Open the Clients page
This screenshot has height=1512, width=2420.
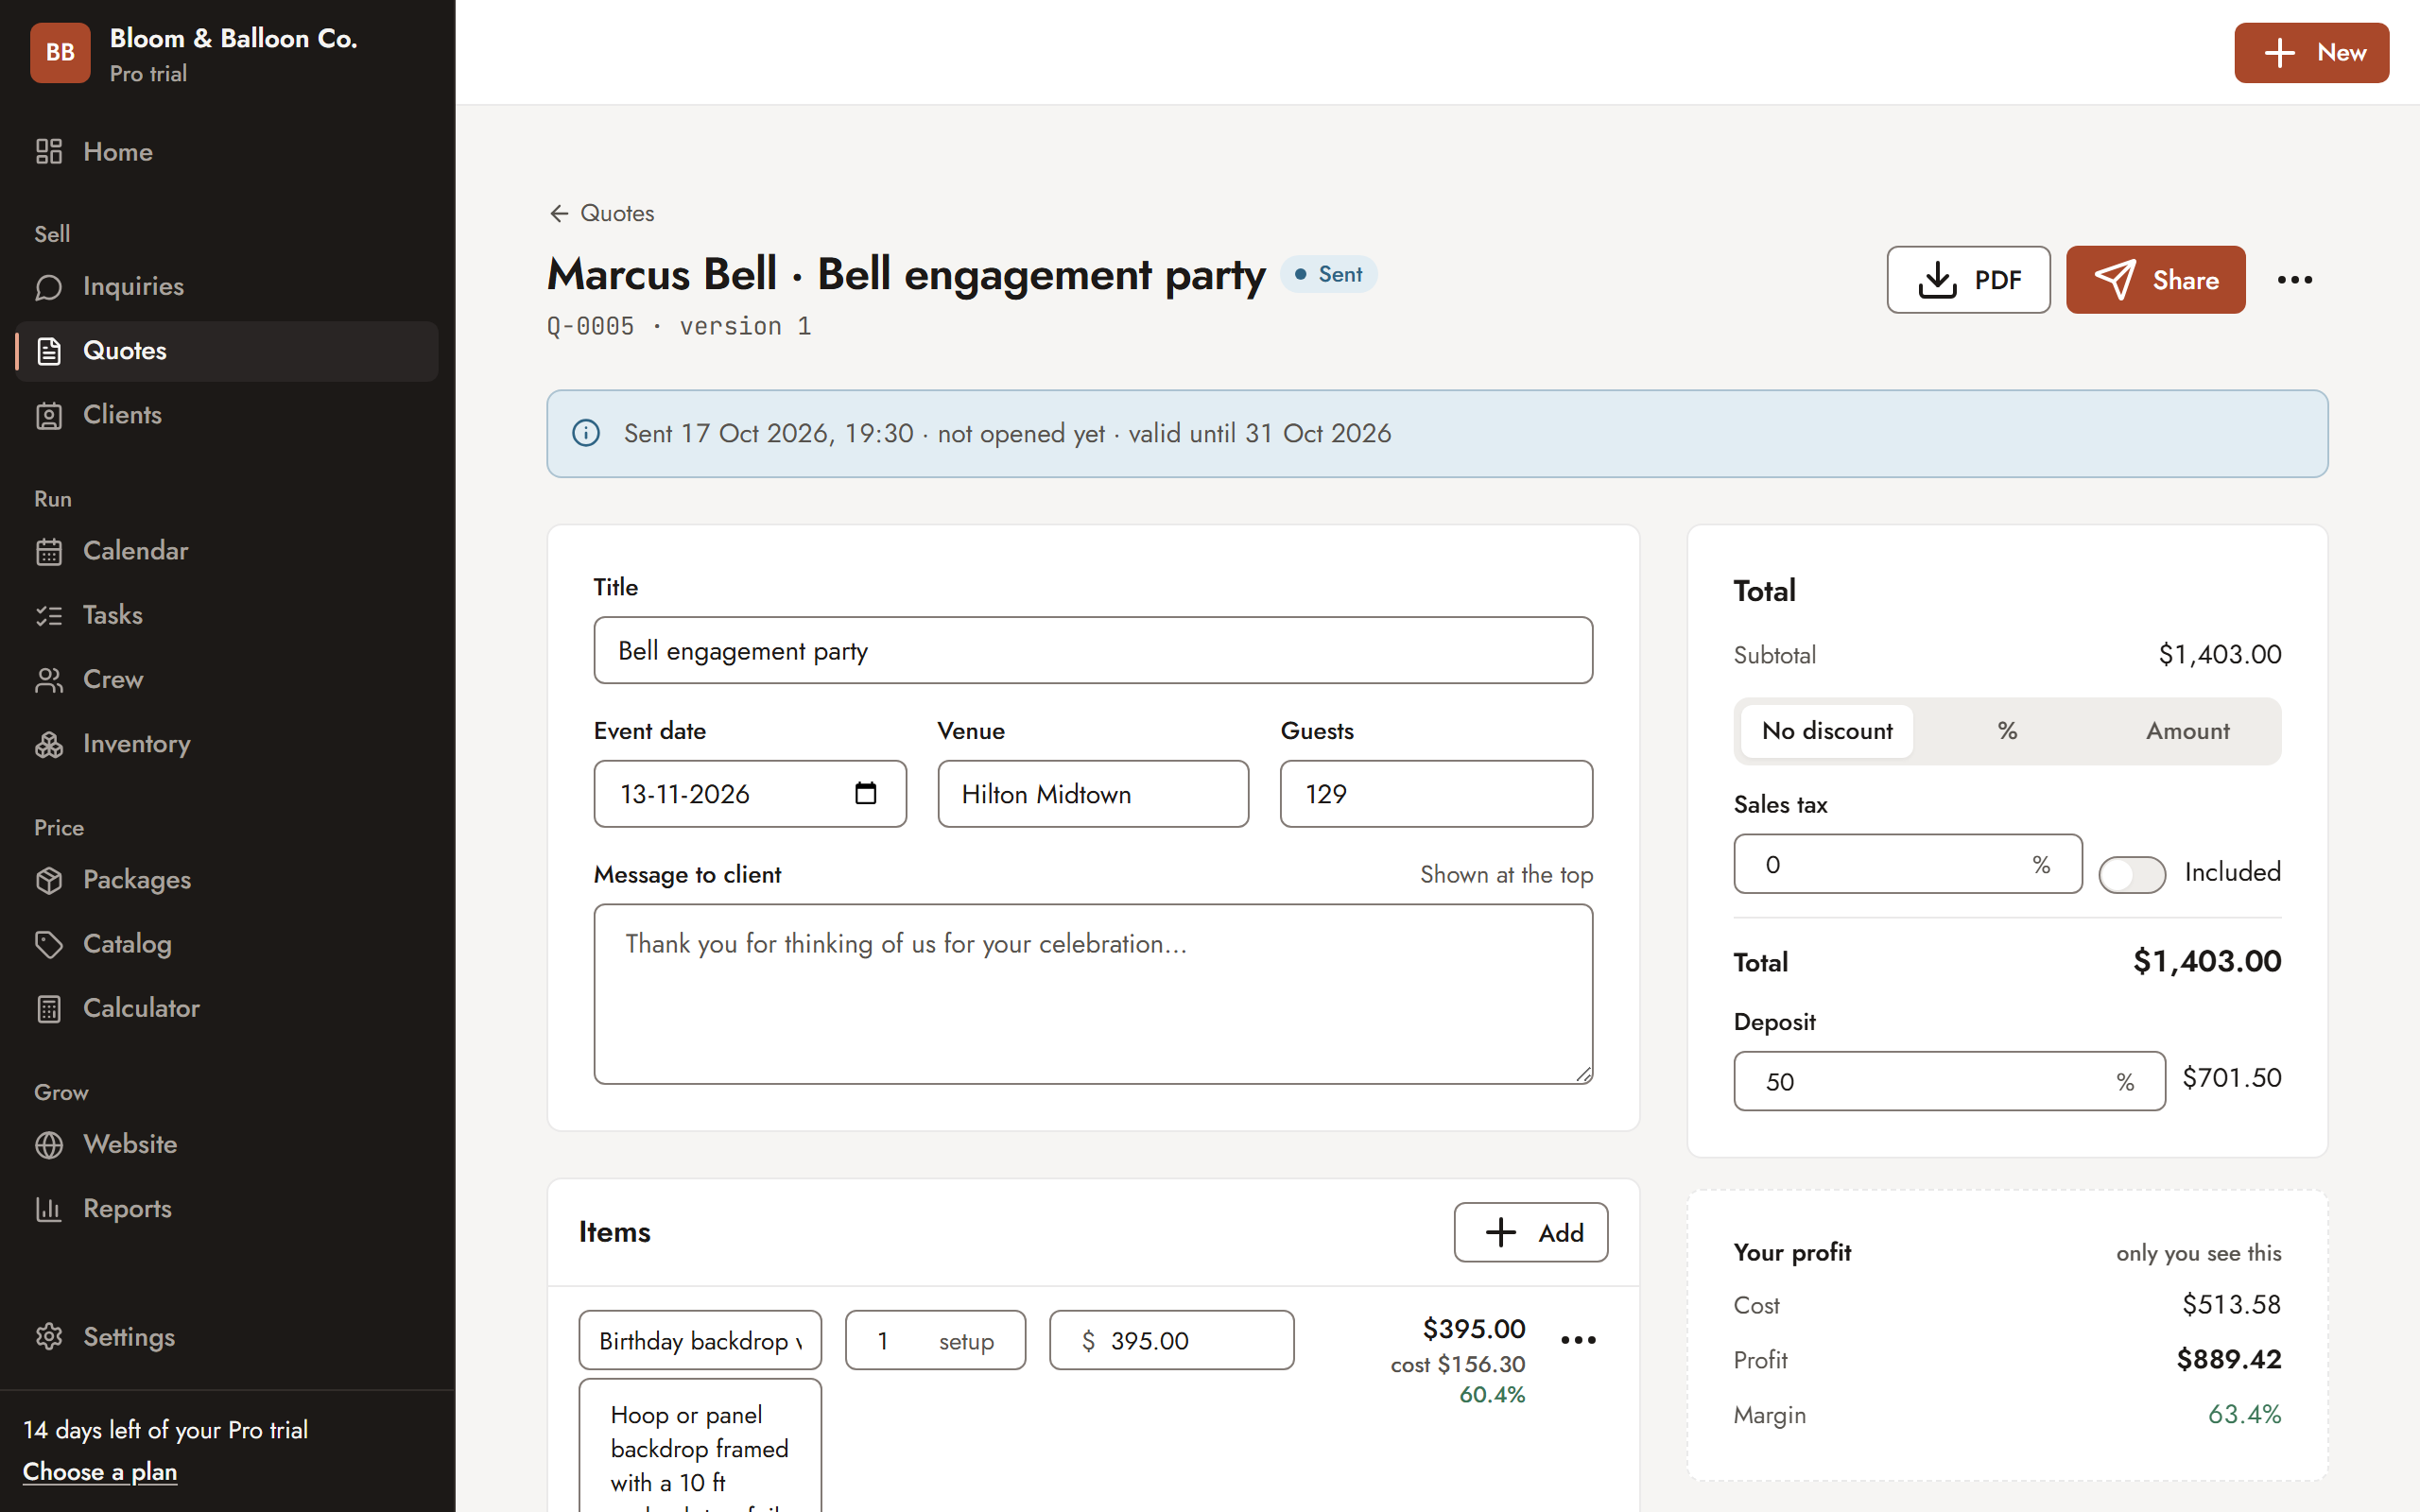coord(227,415)
